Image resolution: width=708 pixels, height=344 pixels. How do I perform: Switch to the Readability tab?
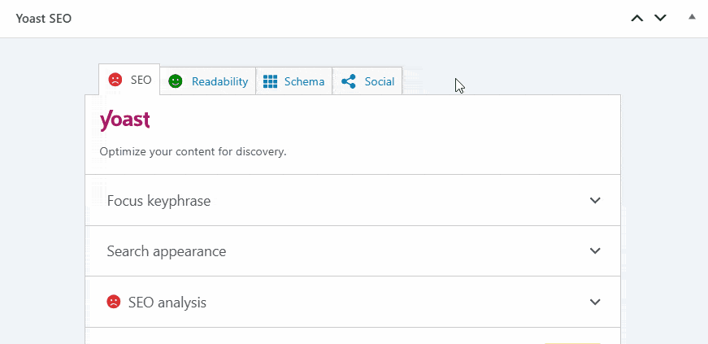208,81
